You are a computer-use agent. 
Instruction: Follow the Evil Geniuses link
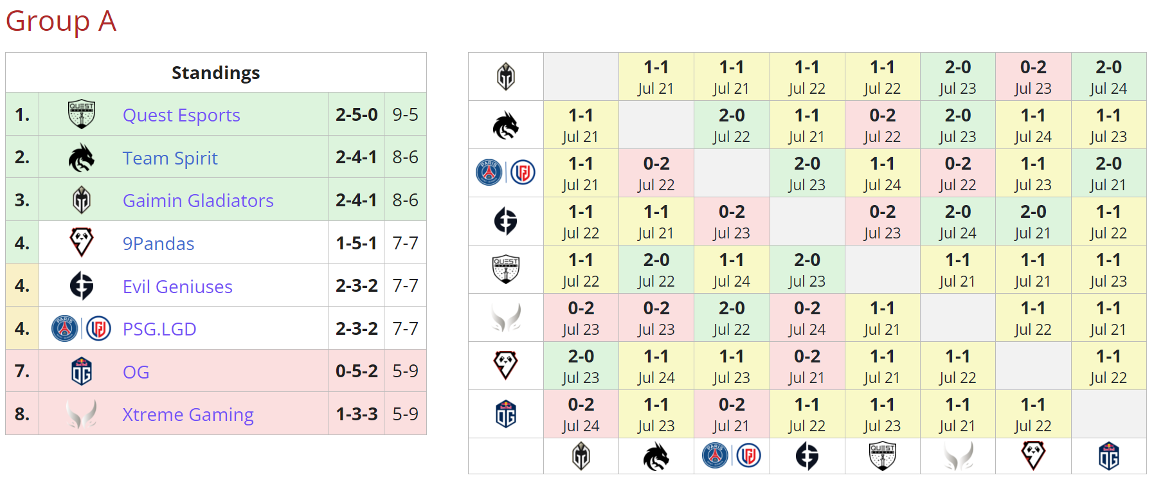[x=177, y=287]
